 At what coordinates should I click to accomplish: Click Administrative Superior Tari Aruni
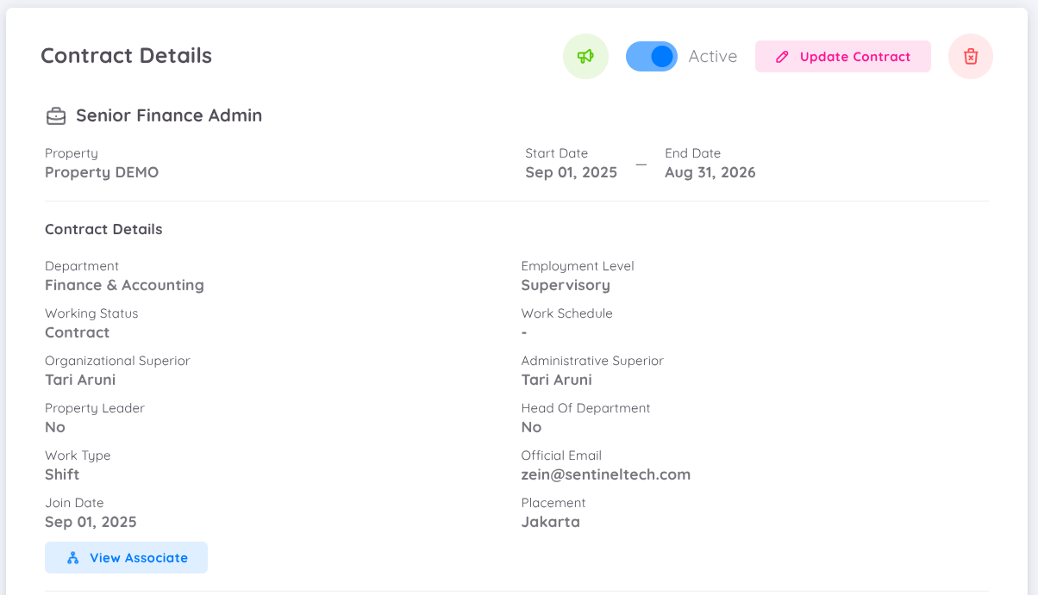coord(556,379)
